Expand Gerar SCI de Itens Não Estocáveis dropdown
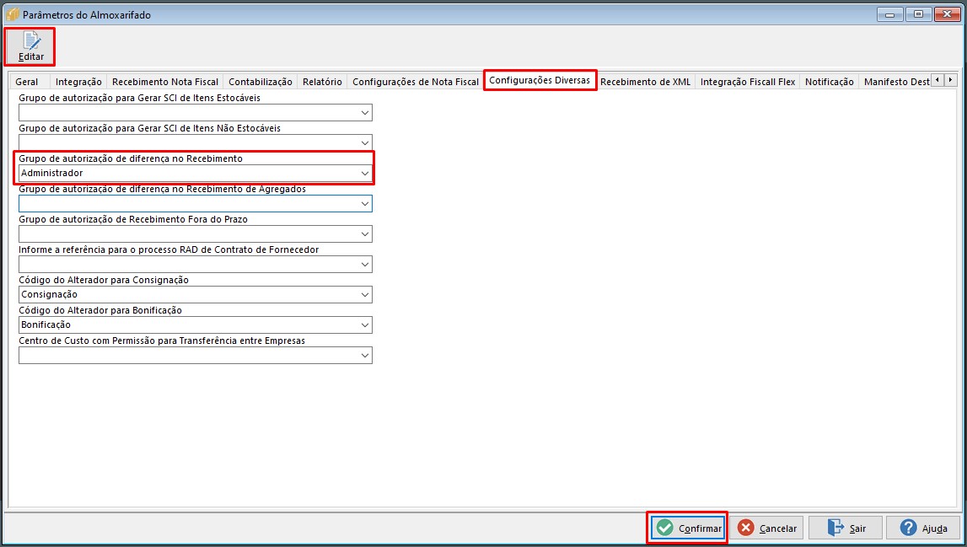967x547 pixels. (364, 143)
